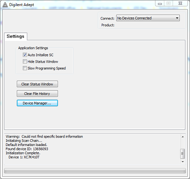Click the warning about board information line
This screenshot has width=190, height=179.
point(44,137)
